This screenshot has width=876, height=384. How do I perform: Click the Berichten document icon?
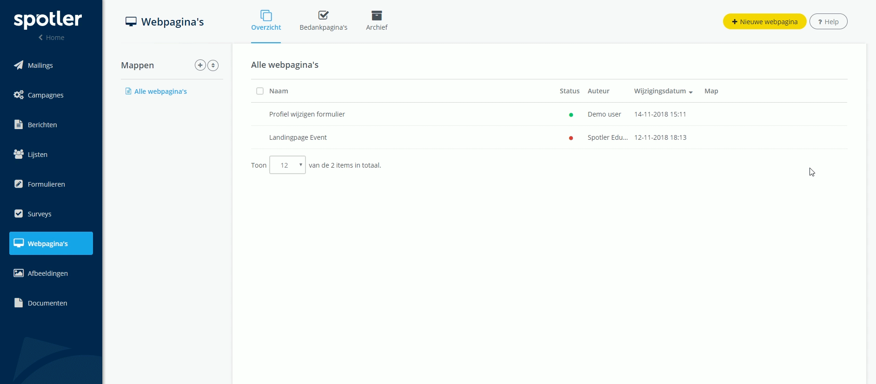[x=19, y=124]
